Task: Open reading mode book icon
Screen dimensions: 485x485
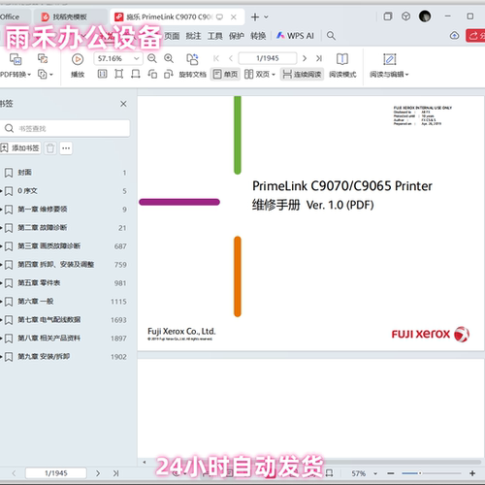Action: click(x=342, y=59)
